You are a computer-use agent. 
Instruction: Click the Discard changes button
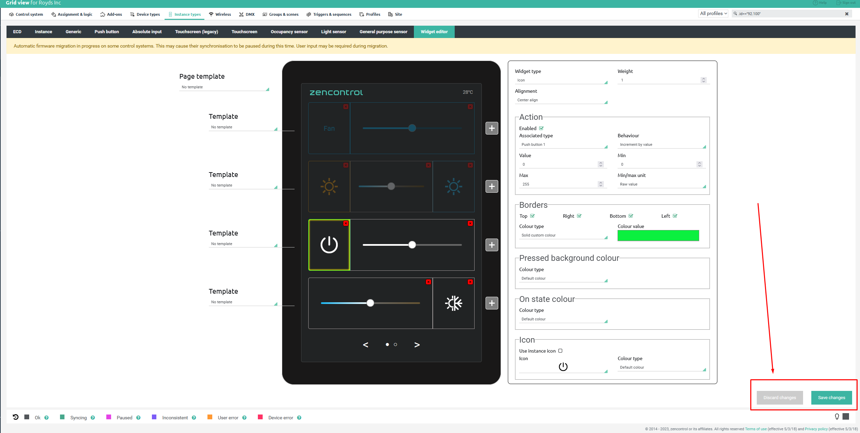pyautogui.click(x=779, y=397)
